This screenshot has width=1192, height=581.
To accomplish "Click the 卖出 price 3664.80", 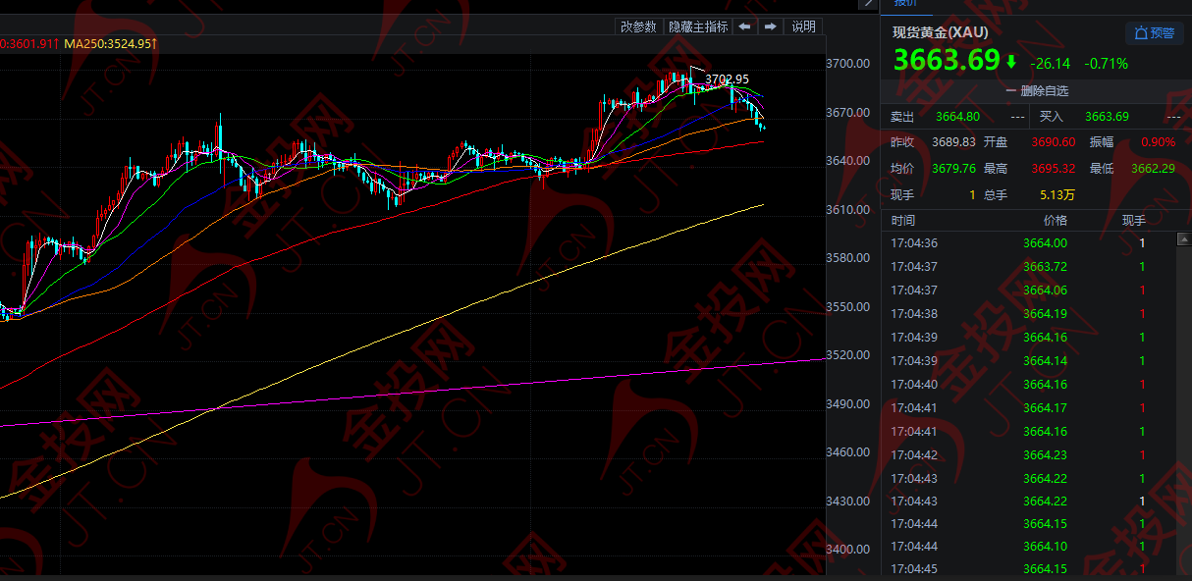I will coord(960,117).
